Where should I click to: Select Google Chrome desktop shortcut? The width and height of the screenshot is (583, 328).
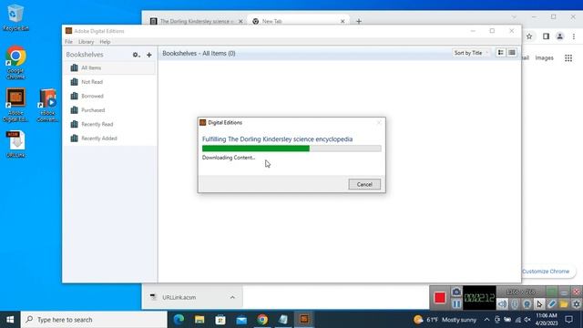(15, 63)
